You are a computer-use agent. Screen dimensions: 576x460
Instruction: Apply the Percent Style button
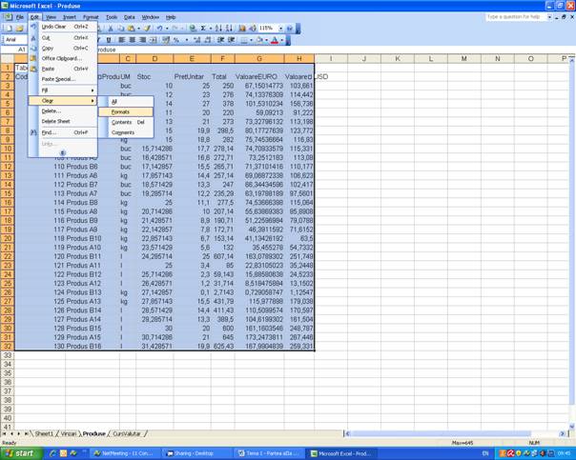coord(176,40)
